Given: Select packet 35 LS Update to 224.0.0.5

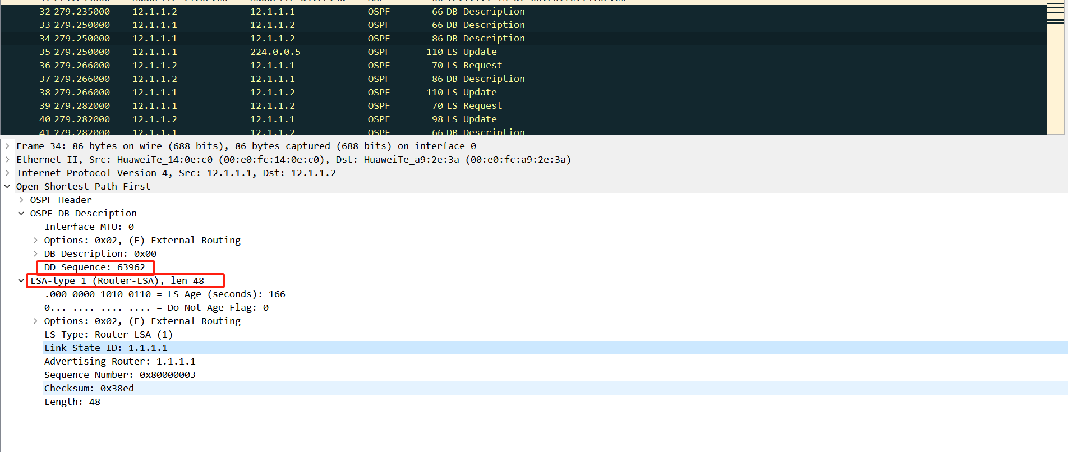Looking at the screenshot, I should click(x=523, y=52).
